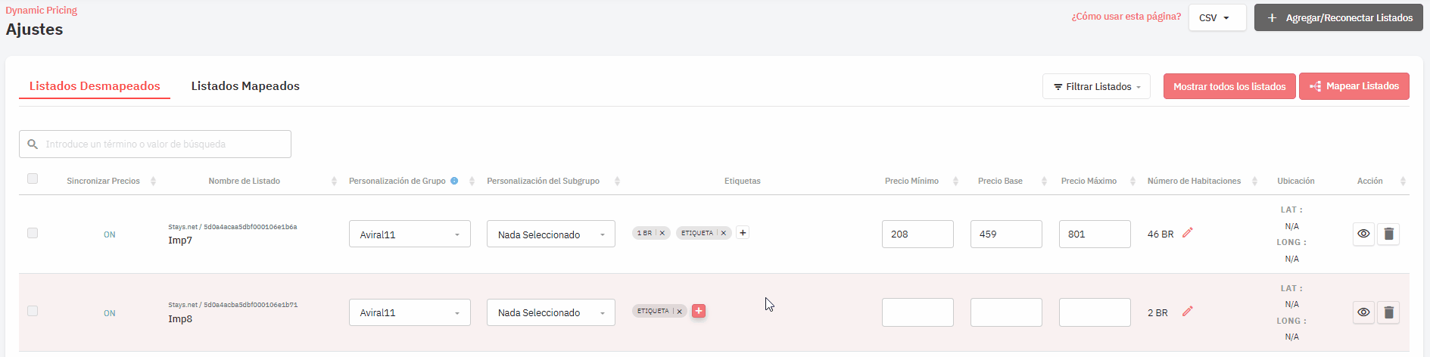Click the Precio Mínimo field showing 208

918,234
